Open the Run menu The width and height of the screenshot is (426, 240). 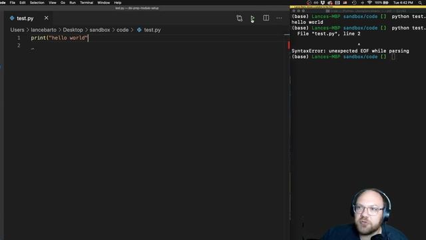tap(73, 3)
